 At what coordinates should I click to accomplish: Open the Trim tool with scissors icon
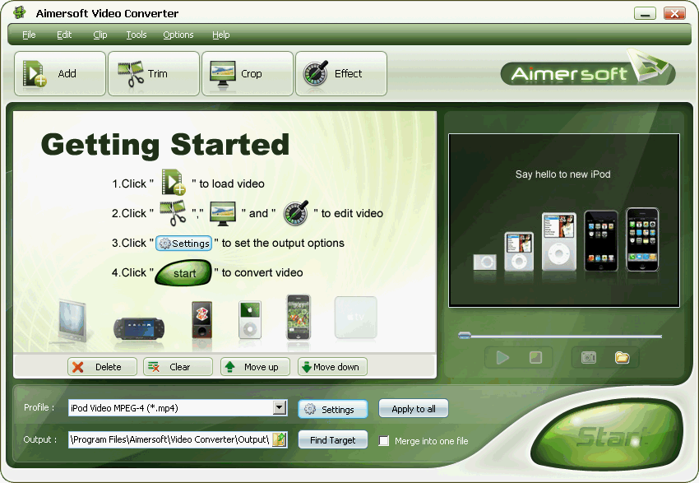click(153, 73)
